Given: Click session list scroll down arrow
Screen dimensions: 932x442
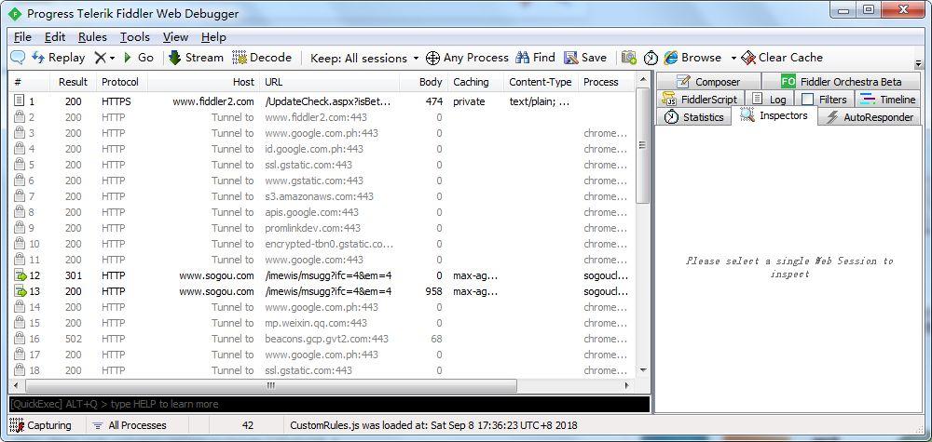Looking at the screenshot, I should 642,370.
